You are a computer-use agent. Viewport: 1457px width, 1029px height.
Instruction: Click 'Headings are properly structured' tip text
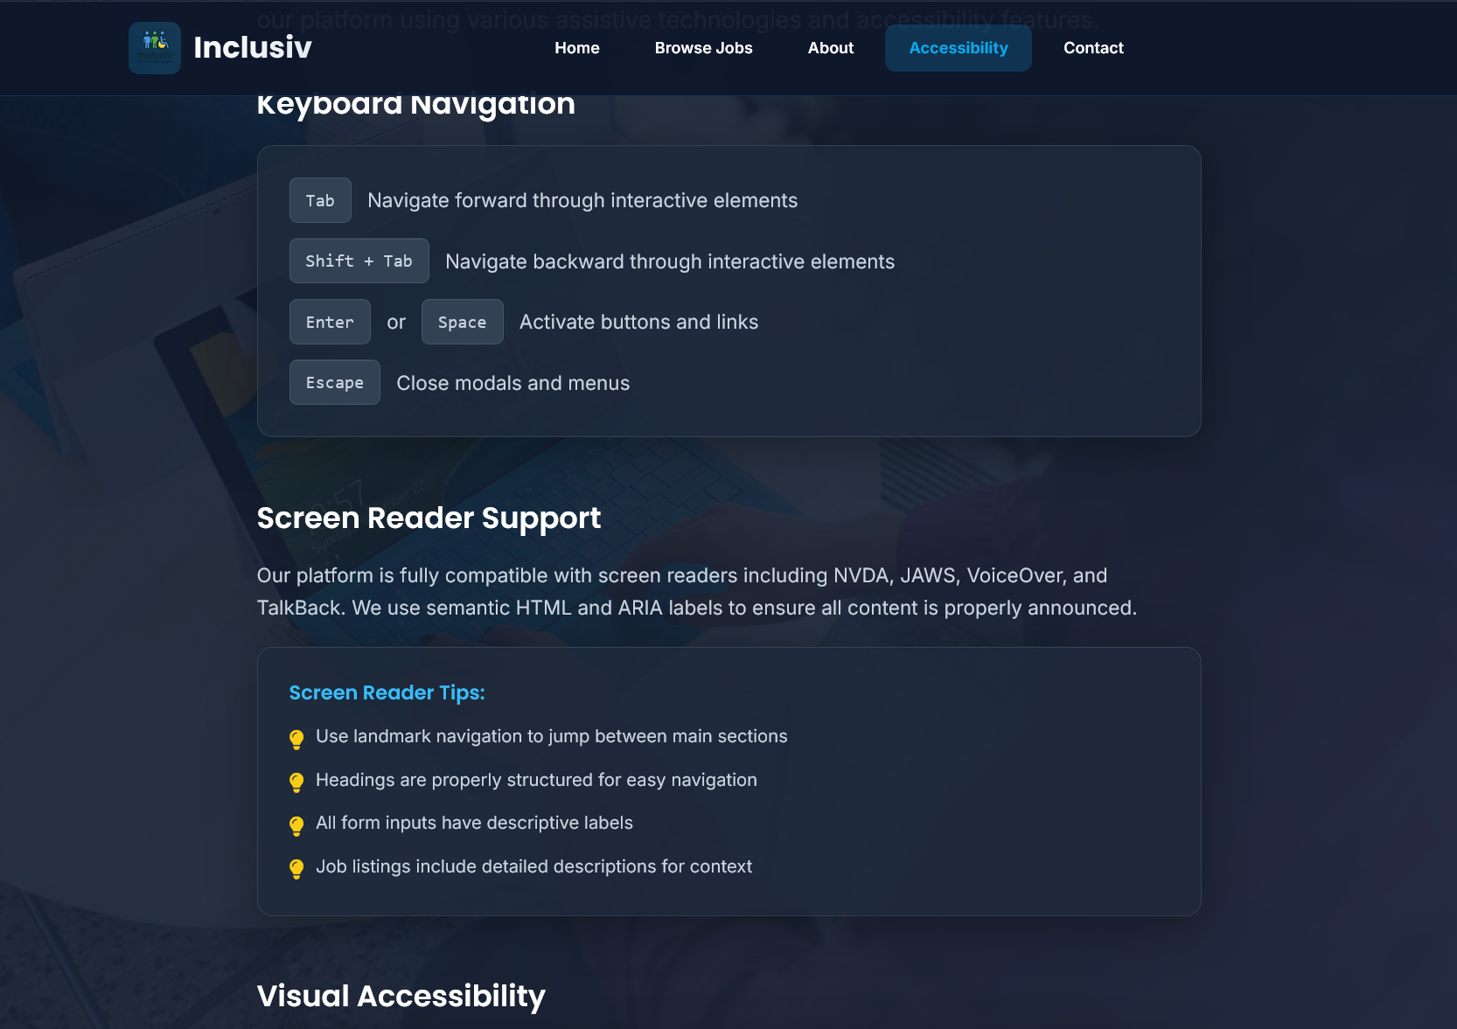(x=536, y=780)
